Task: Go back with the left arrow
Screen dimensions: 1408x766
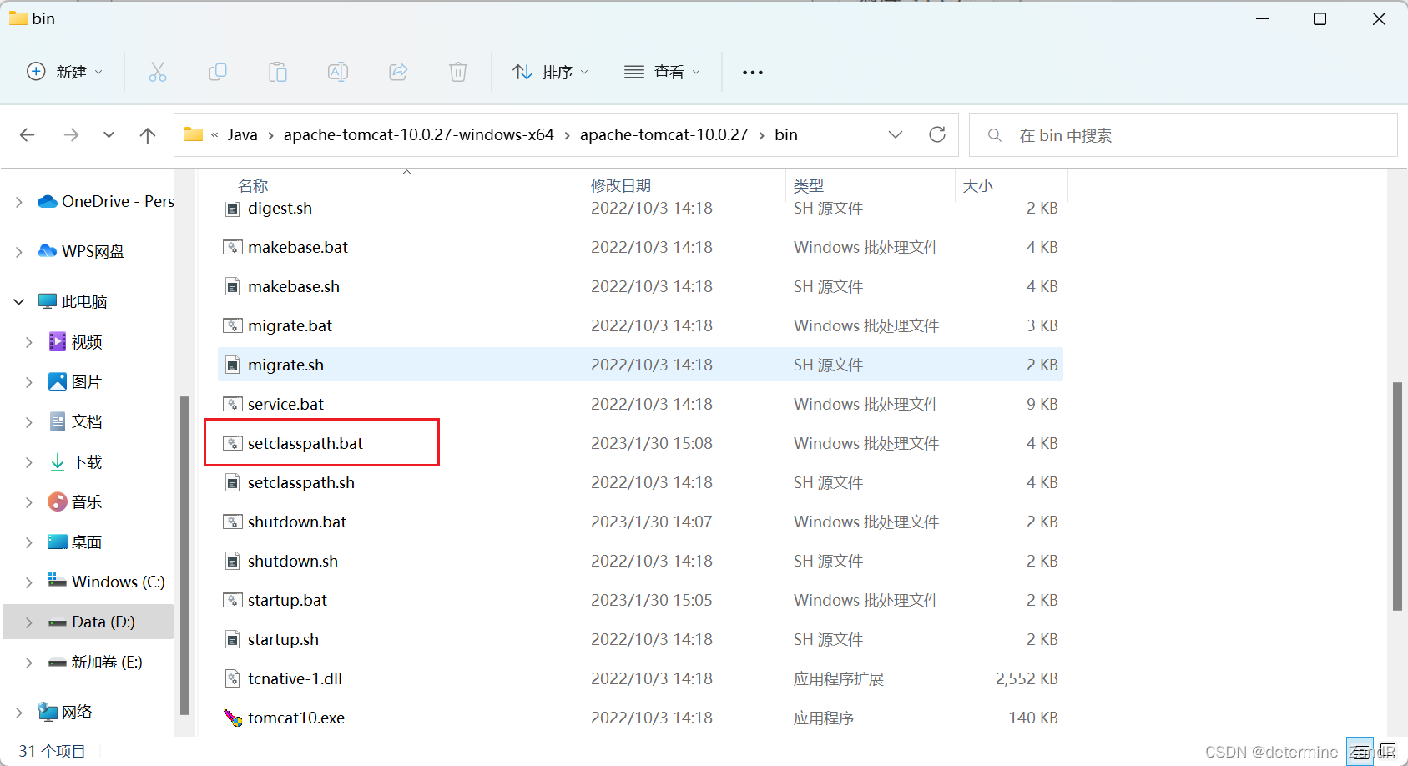Action: click(28, 135)
